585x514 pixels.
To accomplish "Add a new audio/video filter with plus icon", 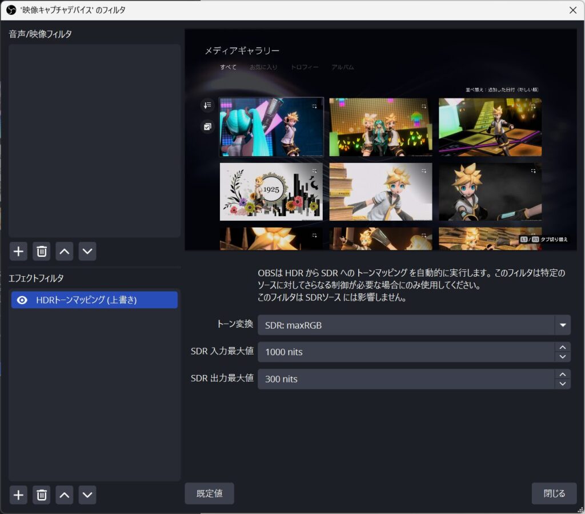I will pos(19,251).
